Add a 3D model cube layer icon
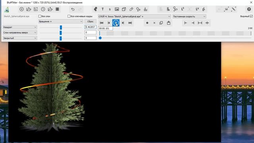The image size is (254, 143). 124,9
